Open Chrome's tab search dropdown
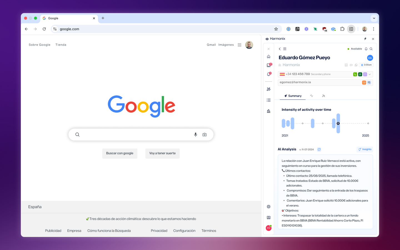The height and width of the screenshot is (250, 400). click(374, 18)
